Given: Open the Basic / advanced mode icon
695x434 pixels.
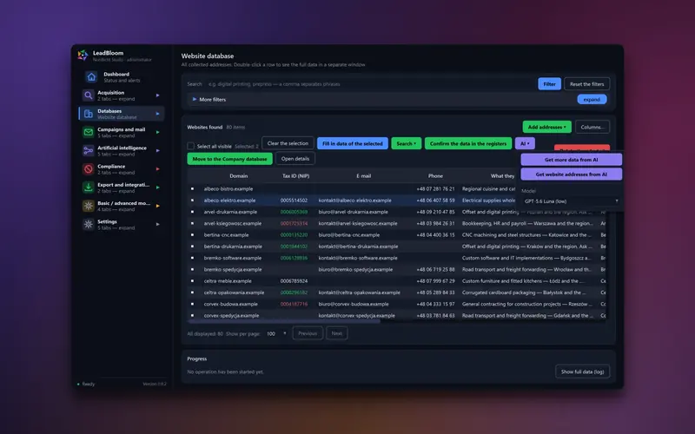Looking at the screenshot, I should pyautogui.click(x=89, y=206).
